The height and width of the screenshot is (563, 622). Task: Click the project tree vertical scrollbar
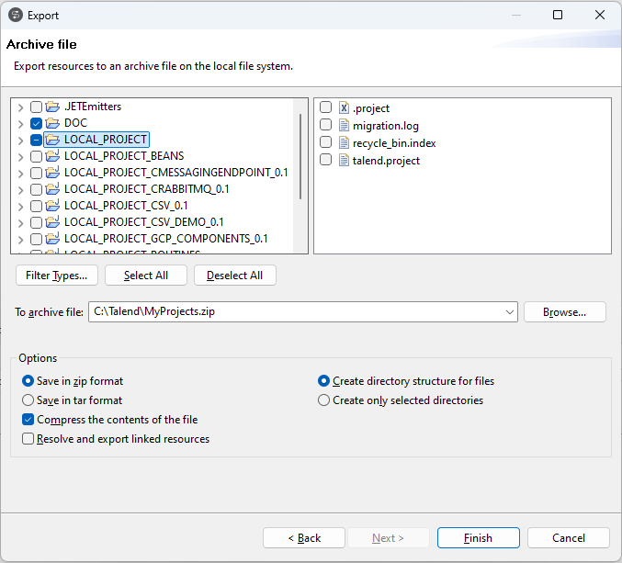[300, 152]
